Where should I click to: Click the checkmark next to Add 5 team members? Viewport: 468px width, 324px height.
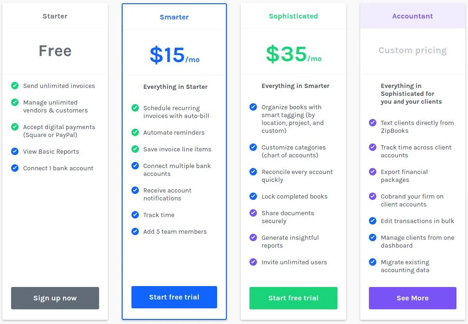point(135,231)
